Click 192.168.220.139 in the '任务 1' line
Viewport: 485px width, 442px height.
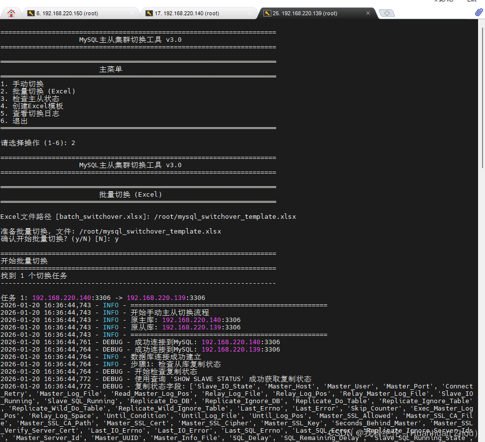[156, 298]
